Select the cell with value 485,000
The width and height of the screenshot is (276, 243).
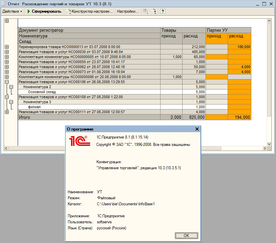[194, 52]
